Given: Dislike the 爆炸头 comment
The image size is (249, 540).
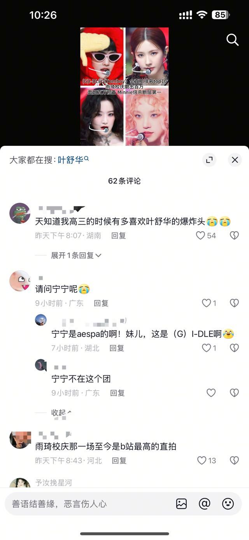Looking at the screenshot, I should tap(234, 235).
